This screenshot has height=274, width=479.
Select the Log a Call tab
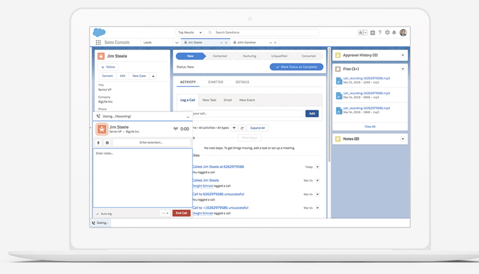[x=188, y=100]
